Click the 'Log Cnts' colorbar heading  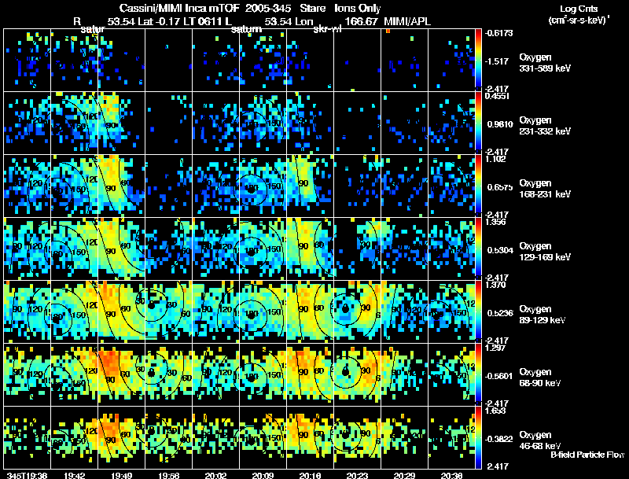pos(579,9)
